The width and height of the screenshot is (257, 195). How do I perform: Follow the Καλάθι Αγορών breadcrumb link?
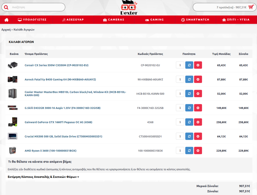(x=24, y=30)
